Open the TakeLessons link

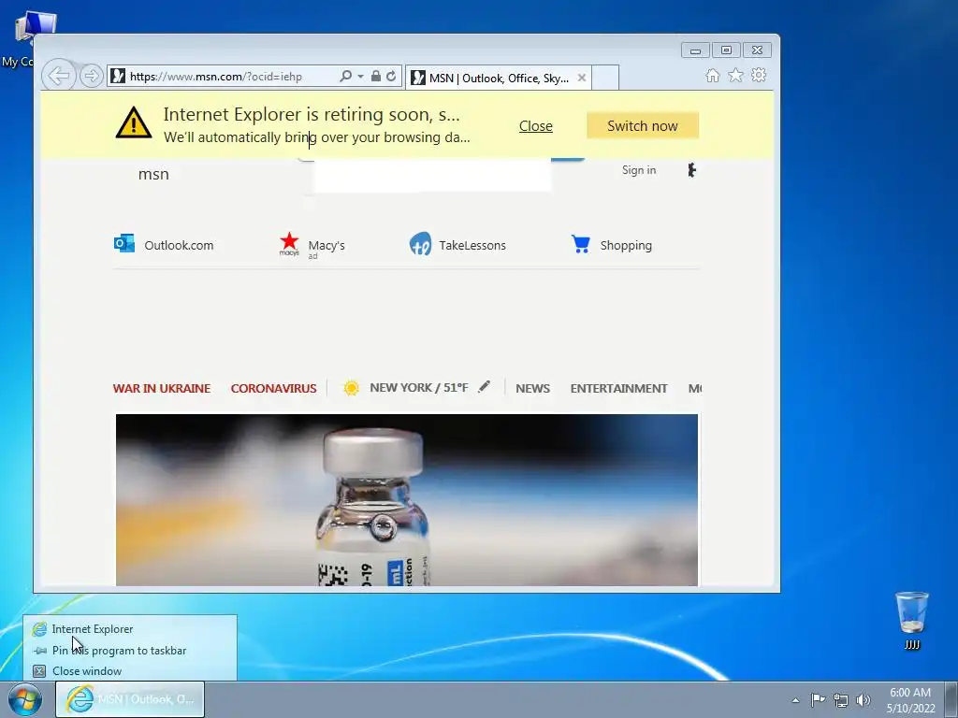[x=472, y=246]
